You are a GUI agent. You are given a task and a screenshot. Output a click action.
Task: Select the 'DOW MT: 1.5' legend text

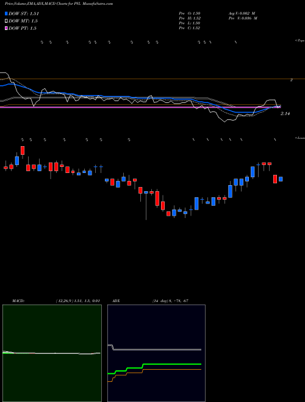coord(23,21)
